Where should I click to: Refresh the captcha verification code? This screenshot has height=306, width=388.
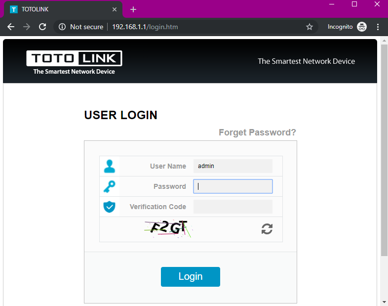[267, 229]
